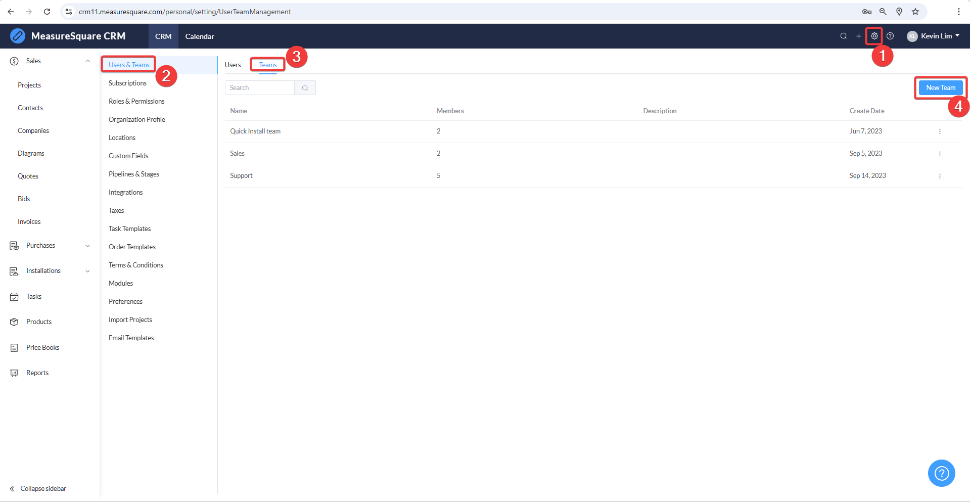Click the password key icon in address bar
Viewport: 970px width, 502px height.
(867, 12)
